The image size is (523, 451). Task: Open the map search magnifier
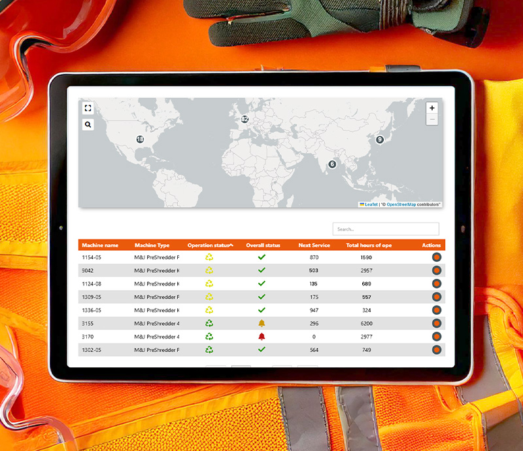pyautogui.click(x=88, y=124)
